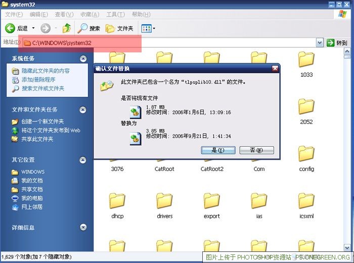
Task: Open the 帮助(H) menu
Action: point(141,15)
